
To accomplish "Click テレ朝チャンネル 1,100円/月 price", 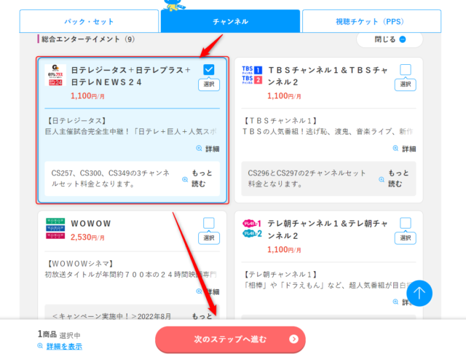I will point(284,249).
